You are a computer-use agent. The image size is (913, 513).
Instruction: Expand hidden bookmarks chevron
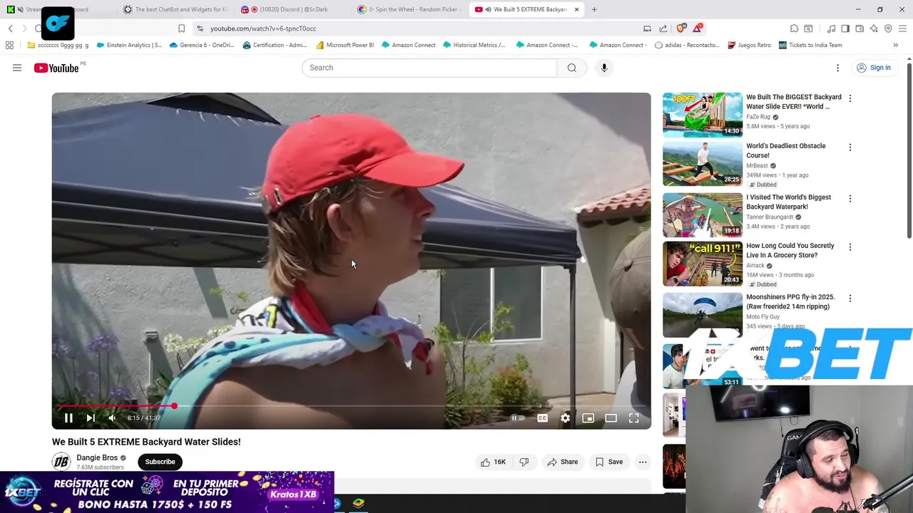[x=896, y=45]
